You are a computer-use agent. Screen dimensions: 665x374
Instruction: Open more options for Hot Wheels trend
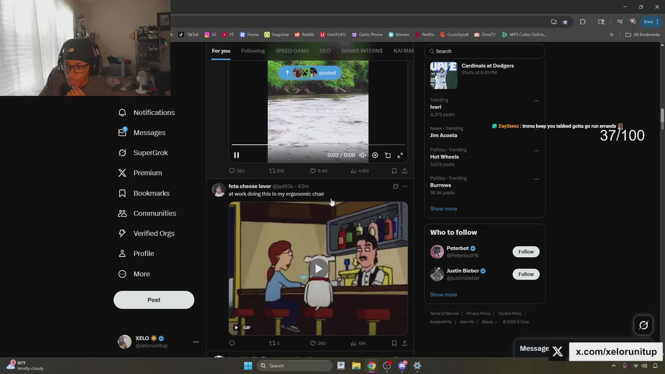[536, 151]
